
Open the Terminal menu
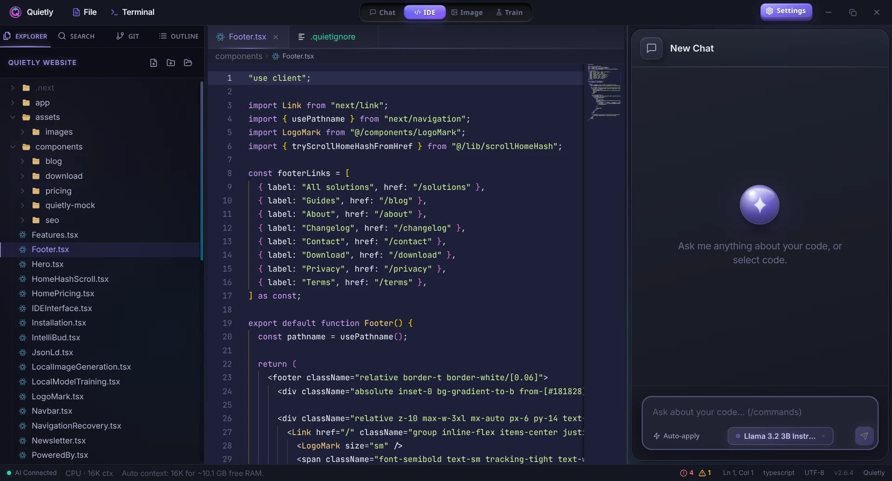(x=133, y=12)
